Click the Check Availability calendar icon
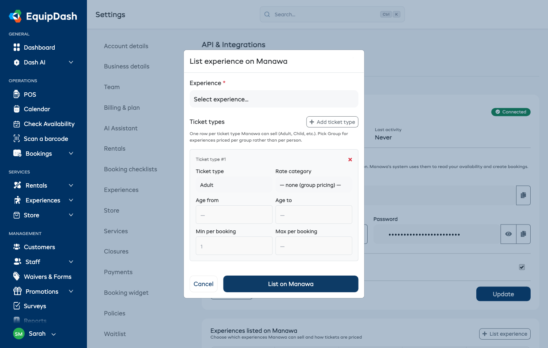Viewport: 548px width, 348px height. click(17, 124)
